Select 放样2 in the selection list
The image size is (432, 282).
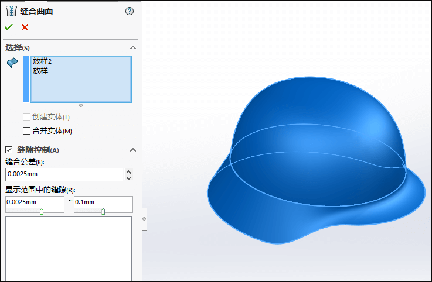(x=42, y=61)
